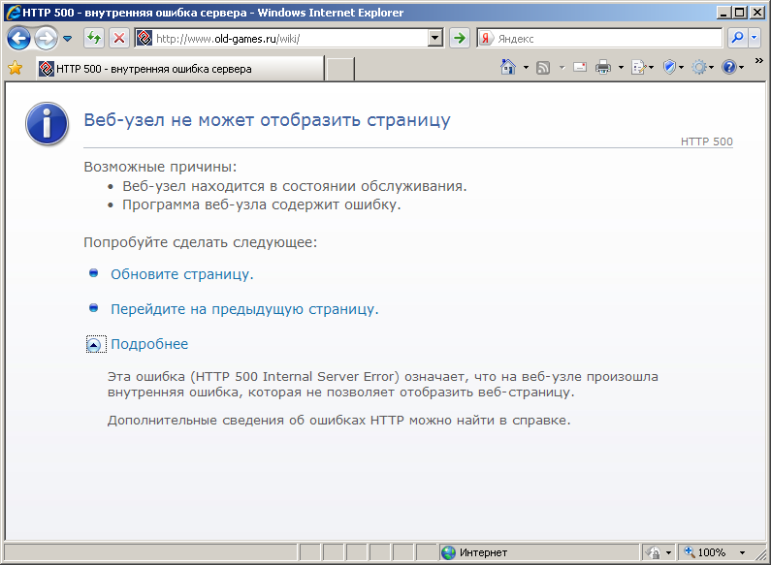Click 'Программа веб-узла содержит ошибку.' text
The image size is (771, 565).
262,204
